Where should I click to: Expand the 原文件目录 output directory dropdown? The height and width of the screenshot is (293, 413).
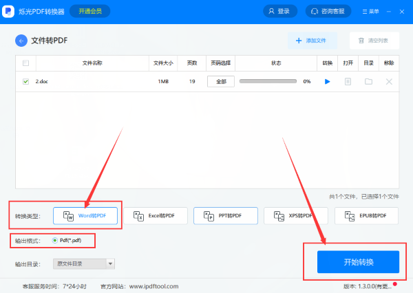point(110,263)
